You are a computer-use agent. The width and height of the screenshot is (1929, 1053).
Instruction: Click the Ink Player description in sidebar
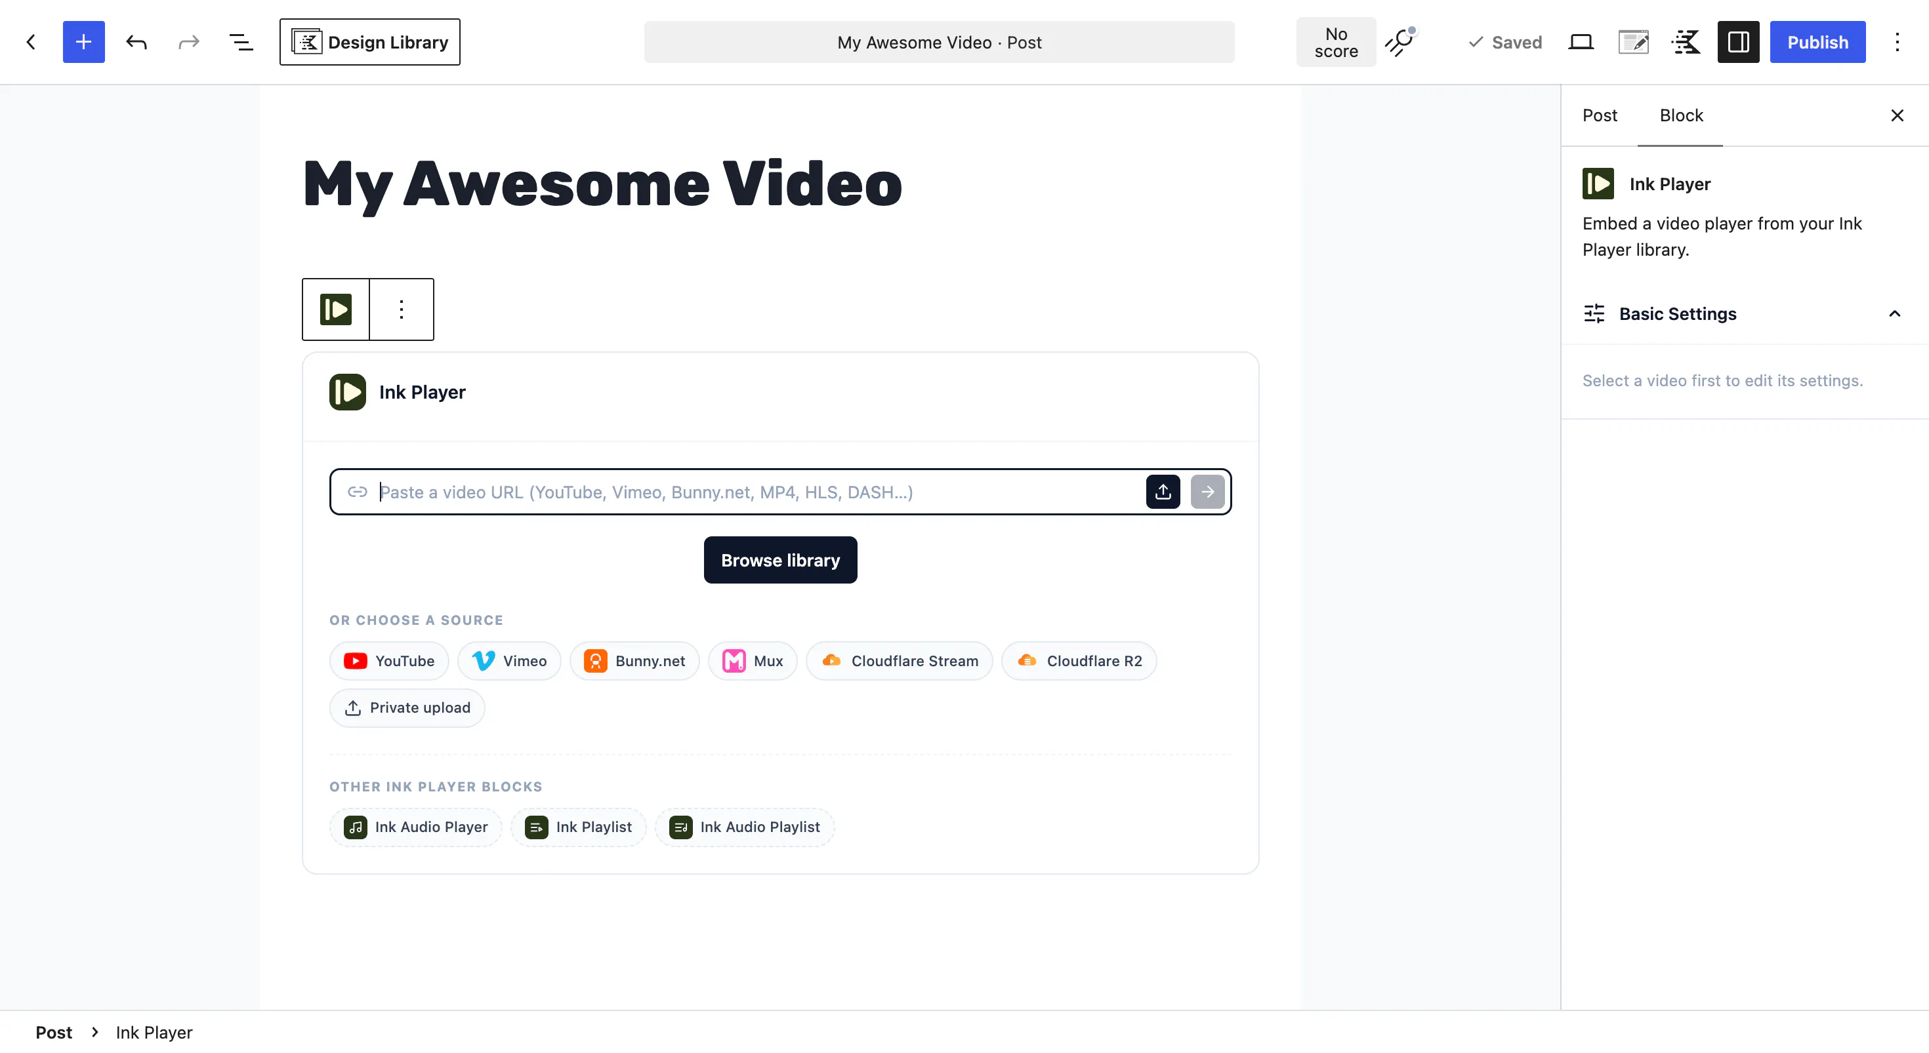click(1722, 237)
